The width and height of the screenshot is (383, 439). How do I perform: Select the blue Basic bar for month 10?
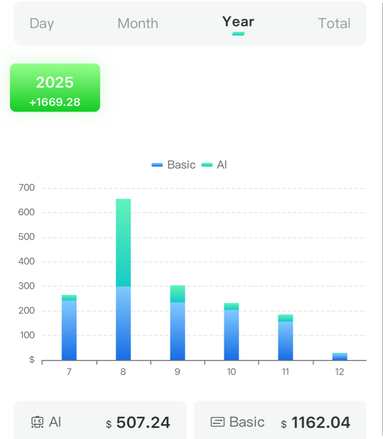[232, 335]
